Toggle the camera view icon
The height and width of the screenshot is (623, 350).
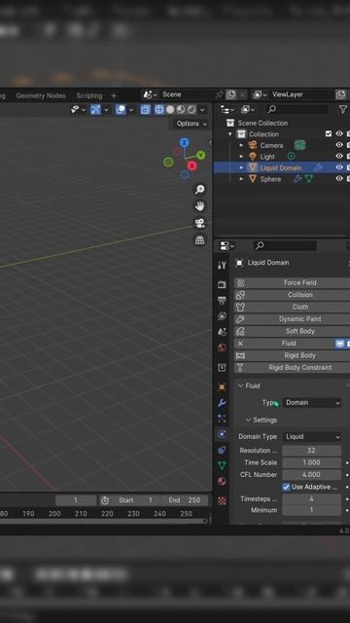click(199, 223)
